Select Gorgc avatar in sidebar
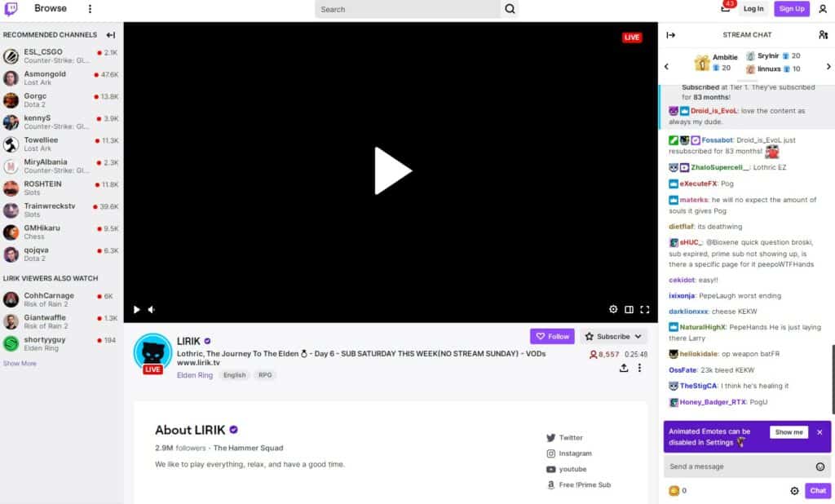Viewport: 835px width, 504px height. [x=11, y=100]
